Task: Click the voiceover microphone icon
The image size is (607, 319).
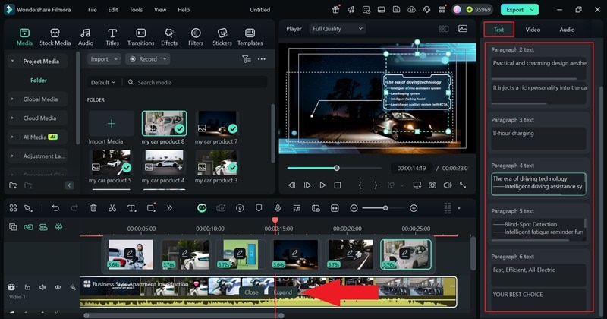Action: pyautogui.click(x=278, y=208)
